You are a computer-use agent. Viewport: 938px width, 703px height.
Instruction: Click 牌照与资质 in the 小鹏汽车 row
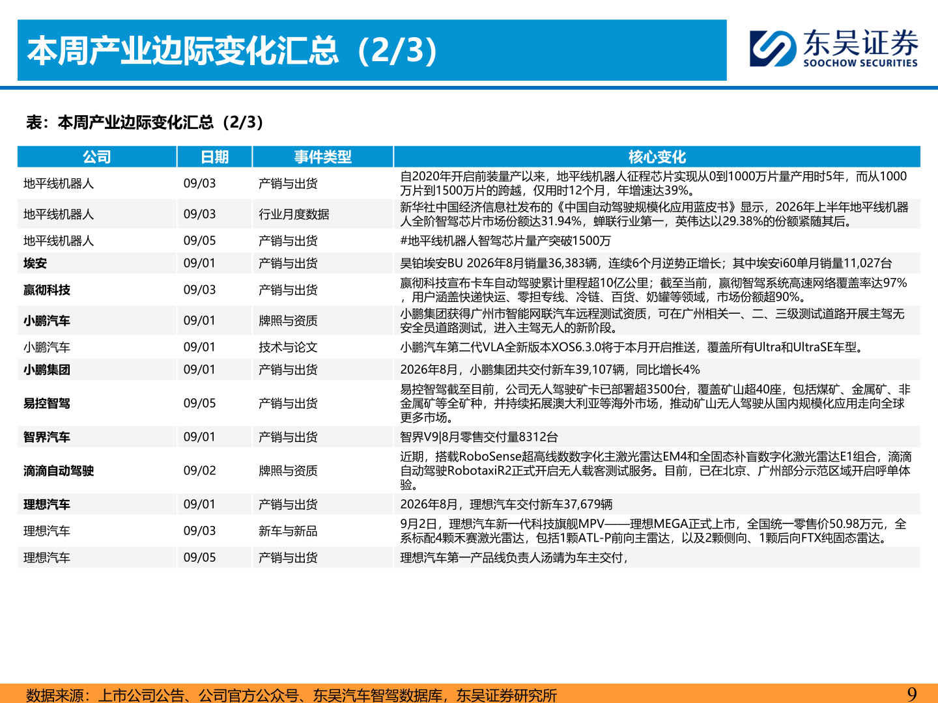pyautogui.click(x=288, y=320)
